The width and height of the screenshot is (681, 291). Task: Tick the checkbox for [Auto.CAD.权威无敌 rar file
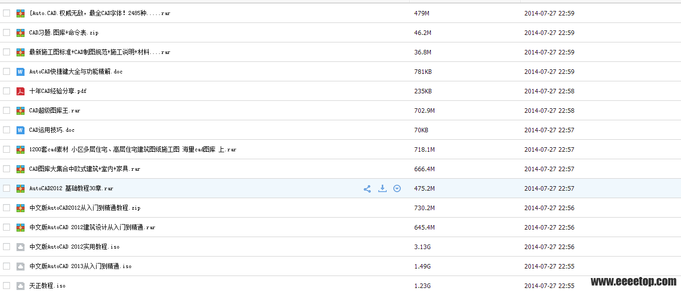click(x=7, y=13)
